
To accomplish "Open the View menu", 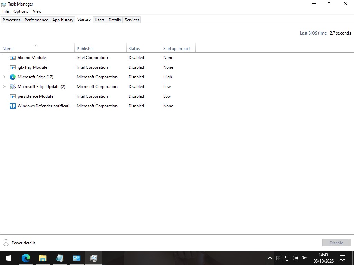I will click(37, 11).
